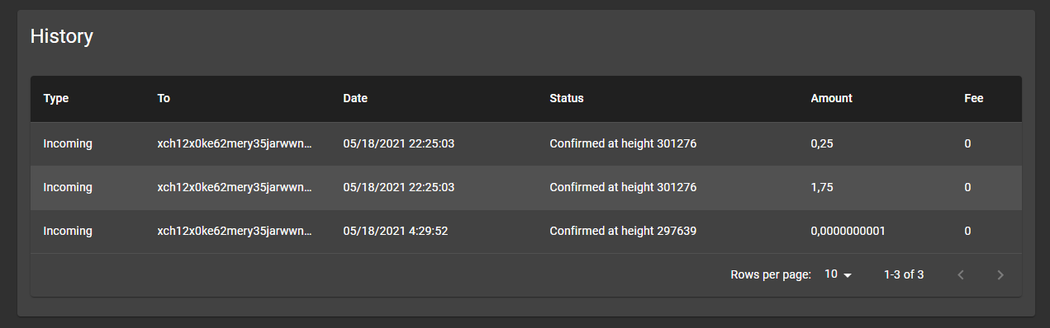Click the Confirmed at height 297639 status

(623, 231)
